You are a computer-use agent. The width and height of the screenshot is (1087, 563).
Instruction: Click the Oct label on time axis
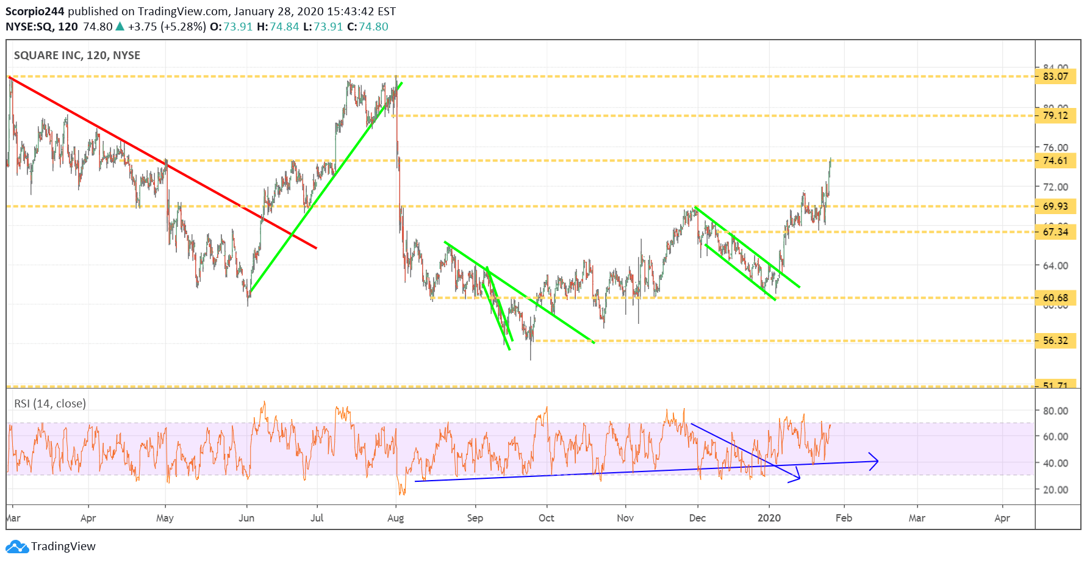coord(547,518)
